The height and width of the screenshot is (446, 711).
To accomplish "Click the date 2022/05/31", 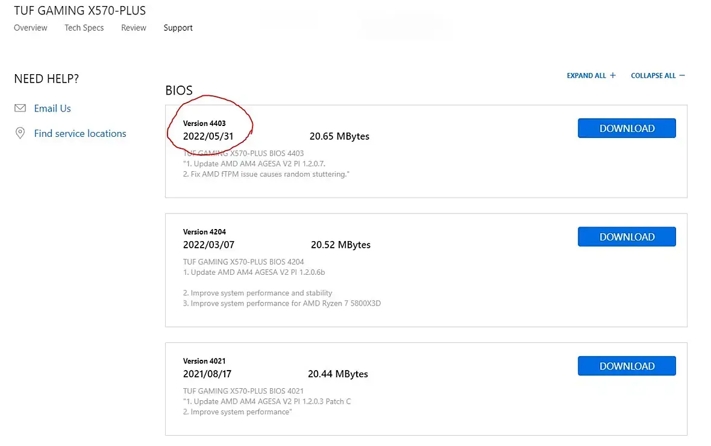I will coord(208,136).
